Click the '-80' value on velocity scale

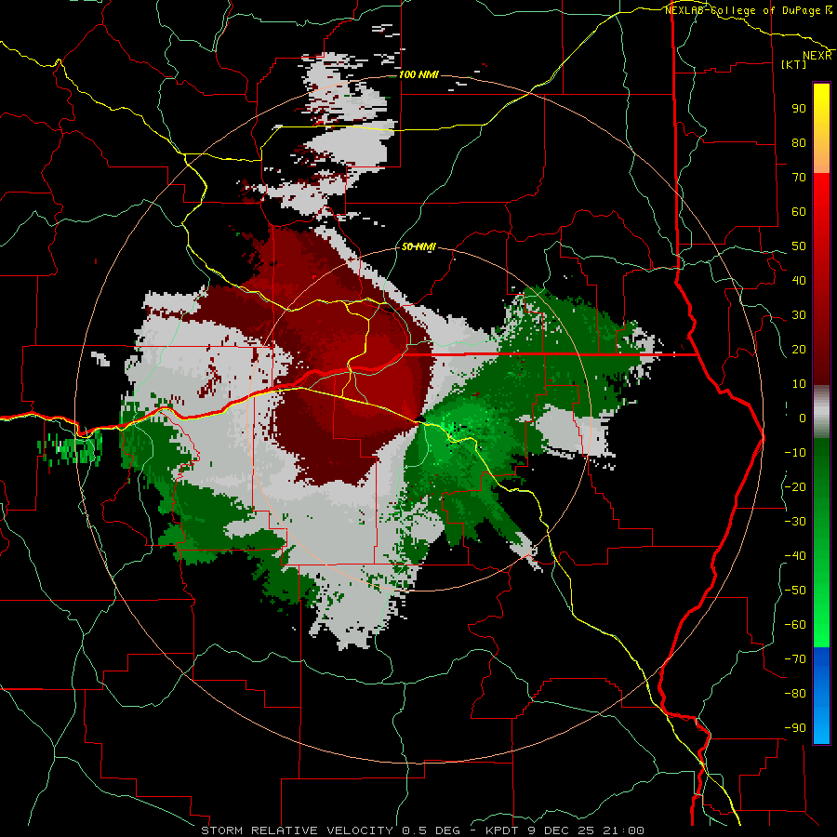(795, 694)
